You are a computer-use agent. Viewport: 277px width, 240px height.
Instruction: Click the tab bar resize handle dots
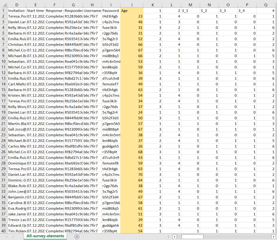[x=168, y=236]
